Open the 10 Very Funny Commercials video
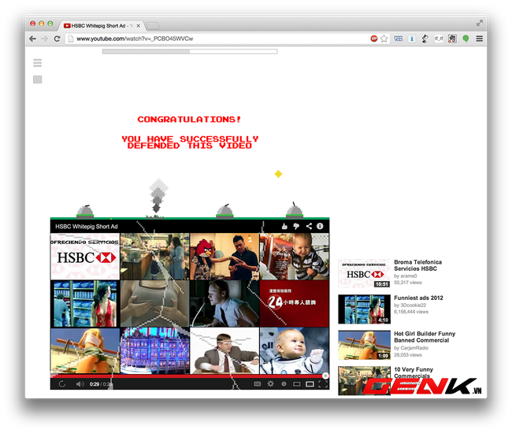This screenshot has width=512, height=433. (414, 372)
